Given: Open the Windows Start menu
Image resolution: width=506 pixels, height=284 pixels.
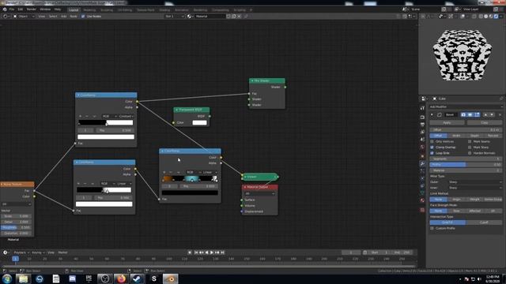Looking at the screenshot, I should [7, 278].
